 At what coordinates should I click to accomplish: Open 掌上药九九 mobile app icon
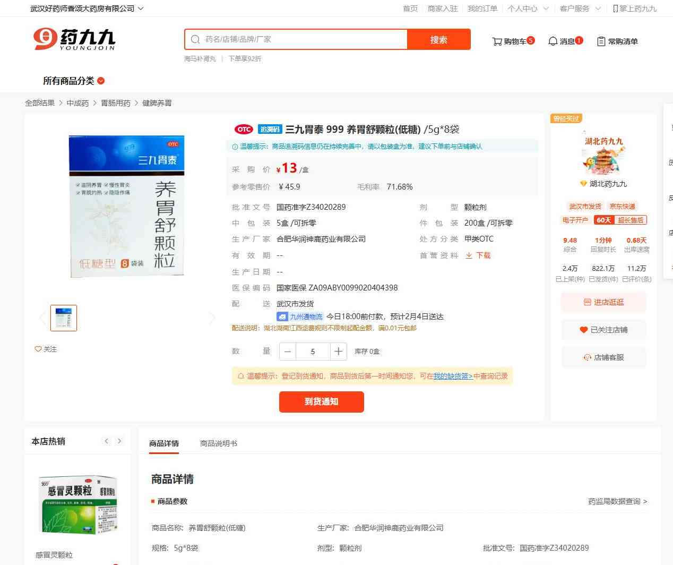(615, 8)
